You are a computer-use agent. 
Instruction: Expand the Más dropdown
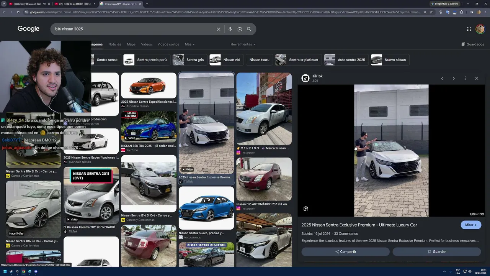(x=190, y=44)
